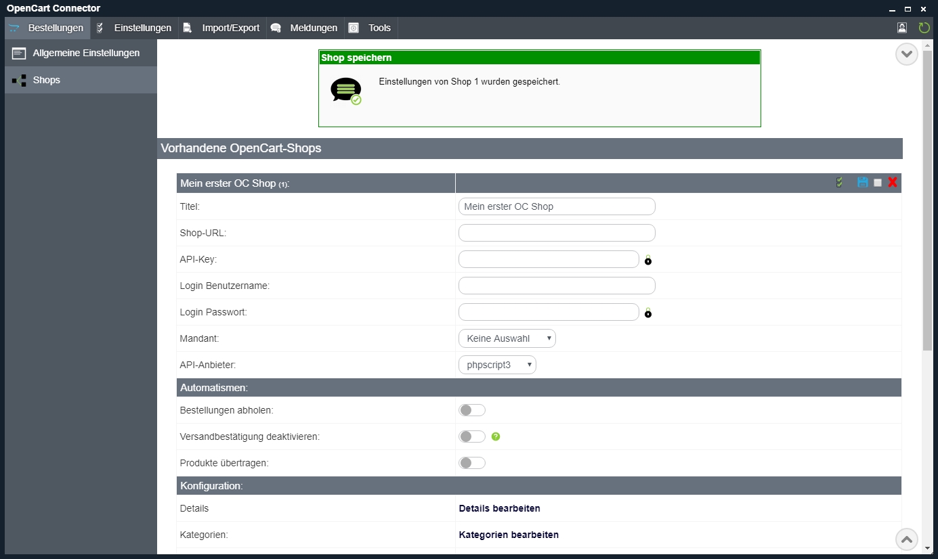Viewport: 938px width, 559px height.
Task: Click lock icon beside API-Key field
Action: [648, 260]
